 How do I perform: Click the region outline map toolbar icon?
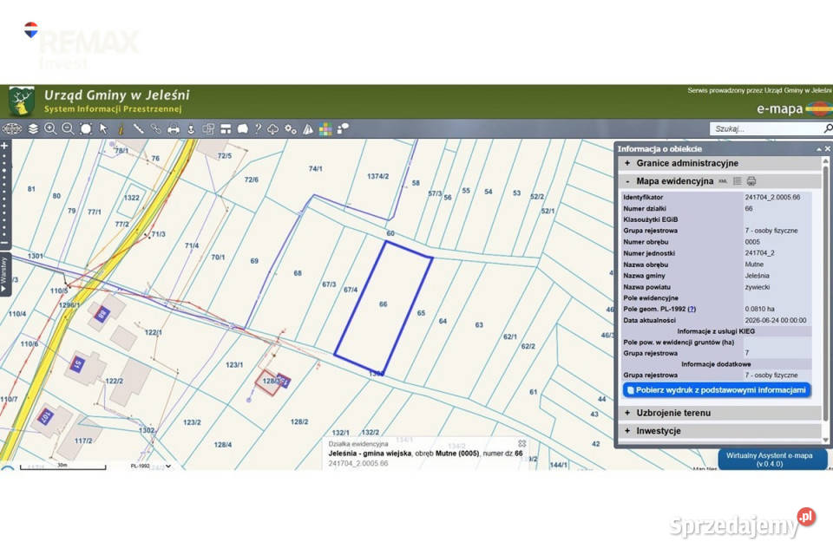243,128
